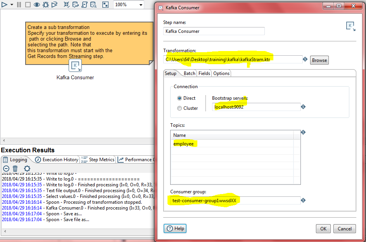Viewport: 366px width, 242px height.
Task: Browse for the transformation file
Action: click(319, 60)
